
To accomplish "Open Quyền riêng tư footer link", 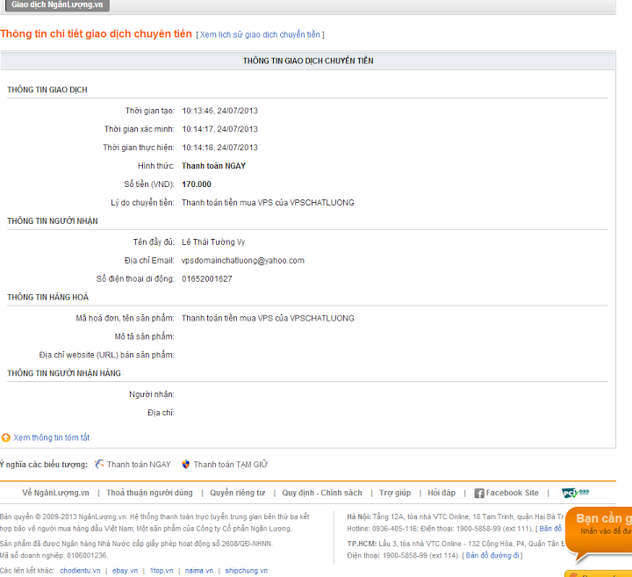I will 237,493.
